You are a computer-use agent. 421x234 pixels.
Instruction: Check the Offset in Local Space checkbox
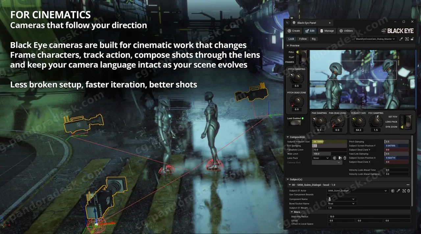330,224
